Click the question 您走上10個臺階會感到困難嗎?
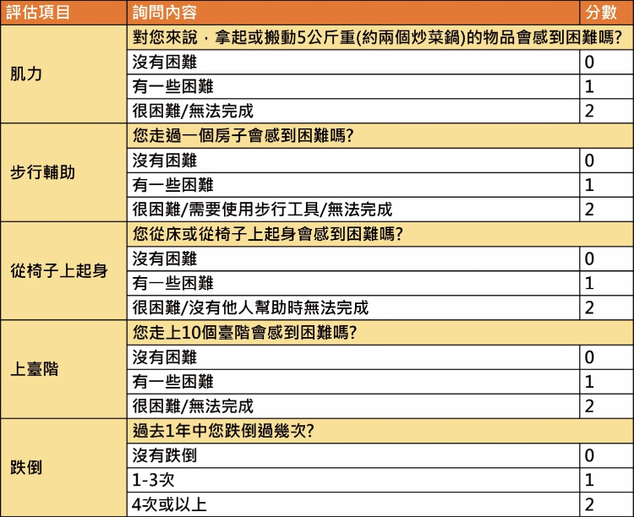This screenshot has height=517, width=634. (380, 333)
